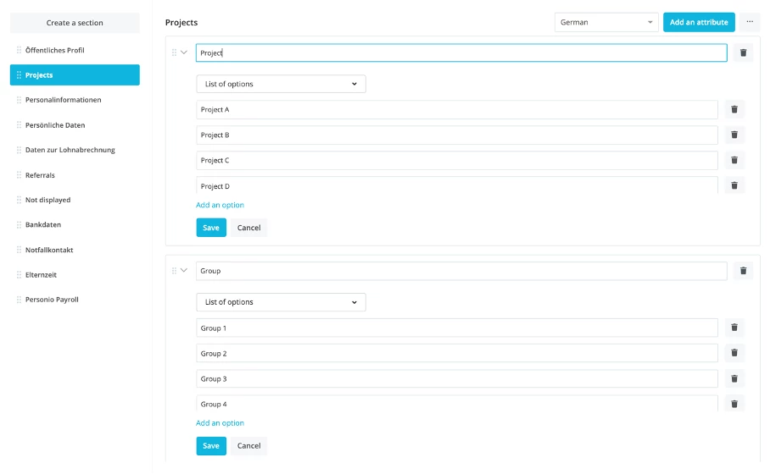
Task: Collapse the Group attribute chevron
Action: click(x=184, y=270)
